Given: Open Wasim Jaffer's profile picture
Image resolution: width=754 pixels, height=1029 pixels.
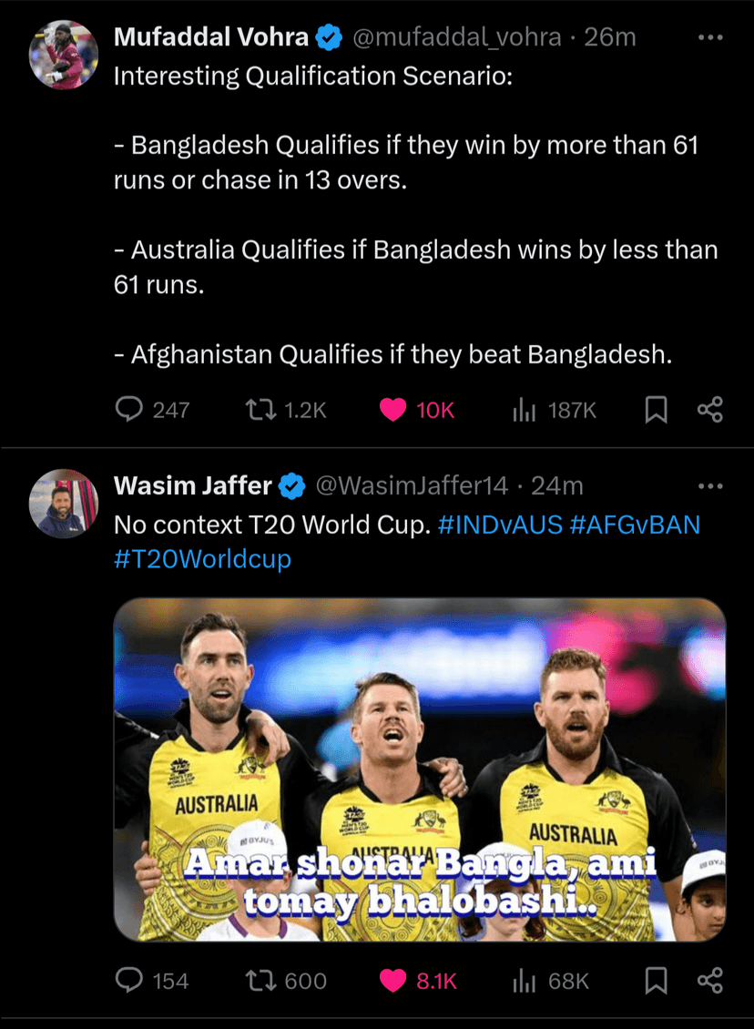Looking at the screenshot, I should (64, 503).
